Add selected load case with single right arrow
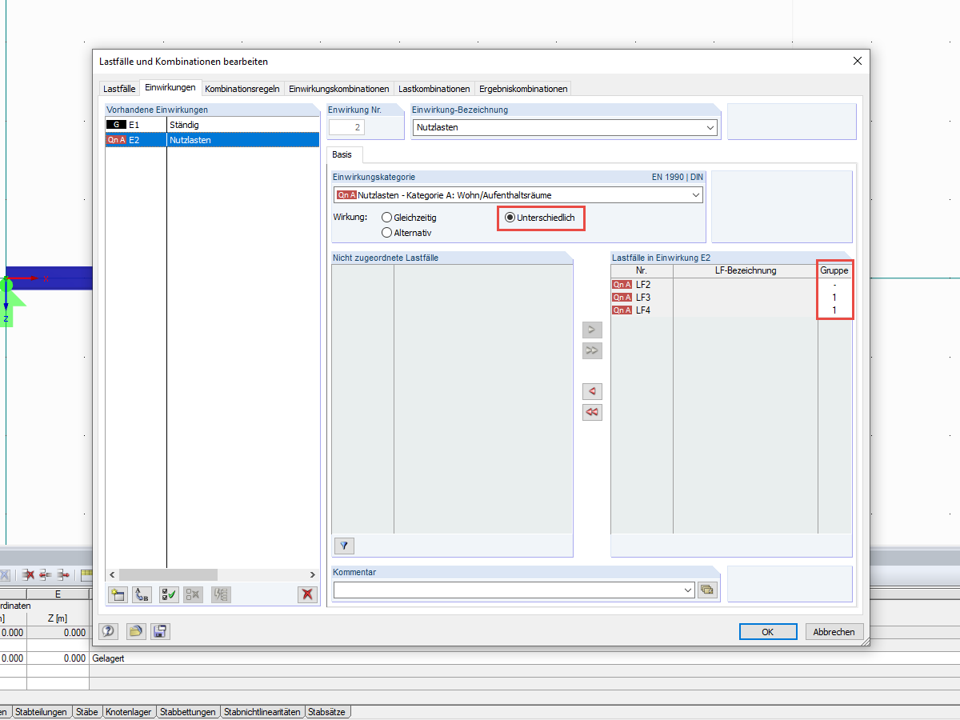Image resolution: width=960 pixels, height=720 pixels. 592,329
